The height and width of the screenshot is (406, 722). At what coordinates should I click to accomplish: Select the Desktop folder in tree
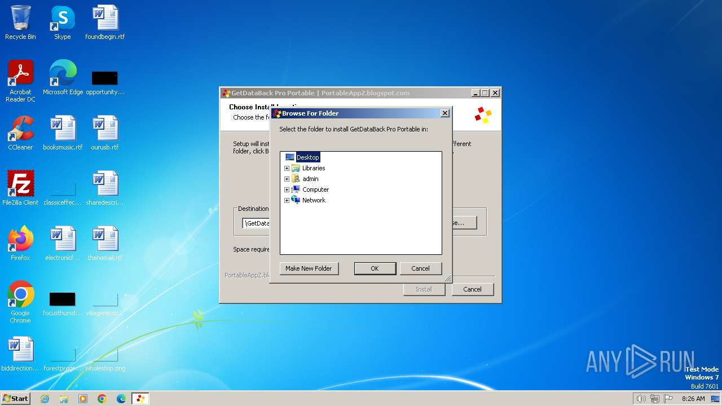point(308,157)
